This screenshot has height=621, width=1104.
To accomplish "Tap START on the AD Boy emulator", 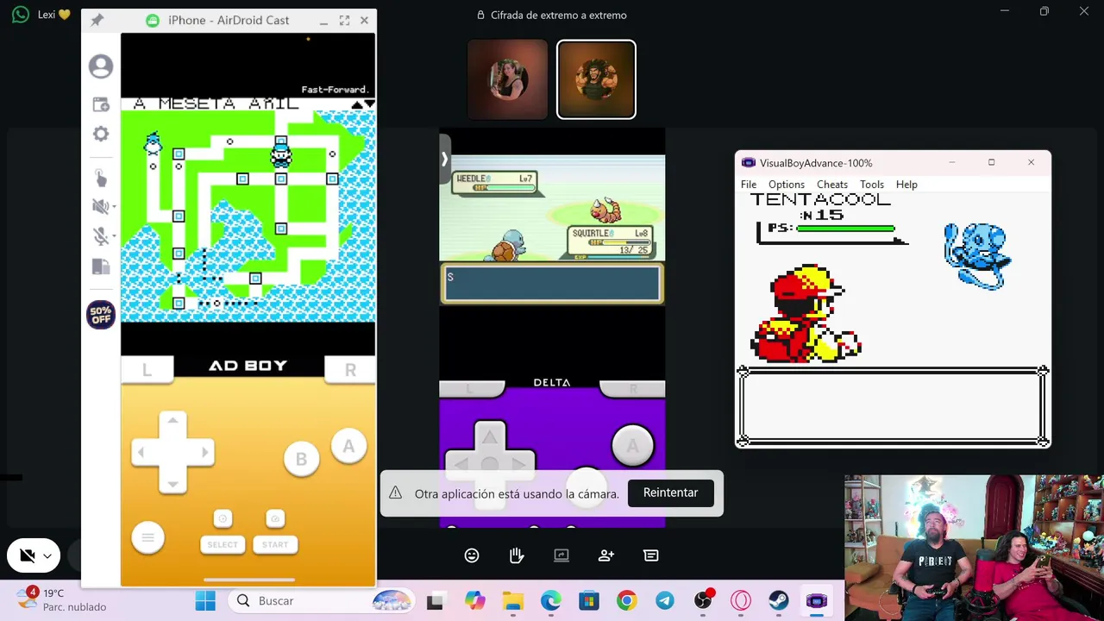I will [275, 544].
